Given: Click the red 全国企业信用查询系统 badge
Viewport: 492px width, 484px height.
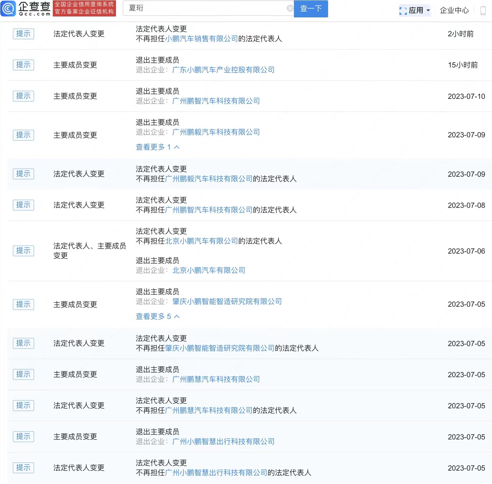Looking at the screenshot, I should point(85,9).
